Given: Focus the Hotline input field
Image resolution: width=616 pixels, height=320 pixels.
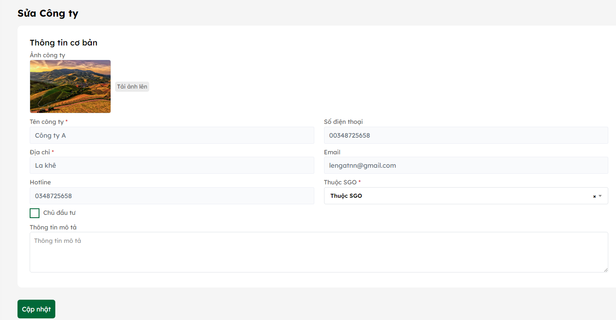Looking at the screenshot, I should click(x=172, y=196).
